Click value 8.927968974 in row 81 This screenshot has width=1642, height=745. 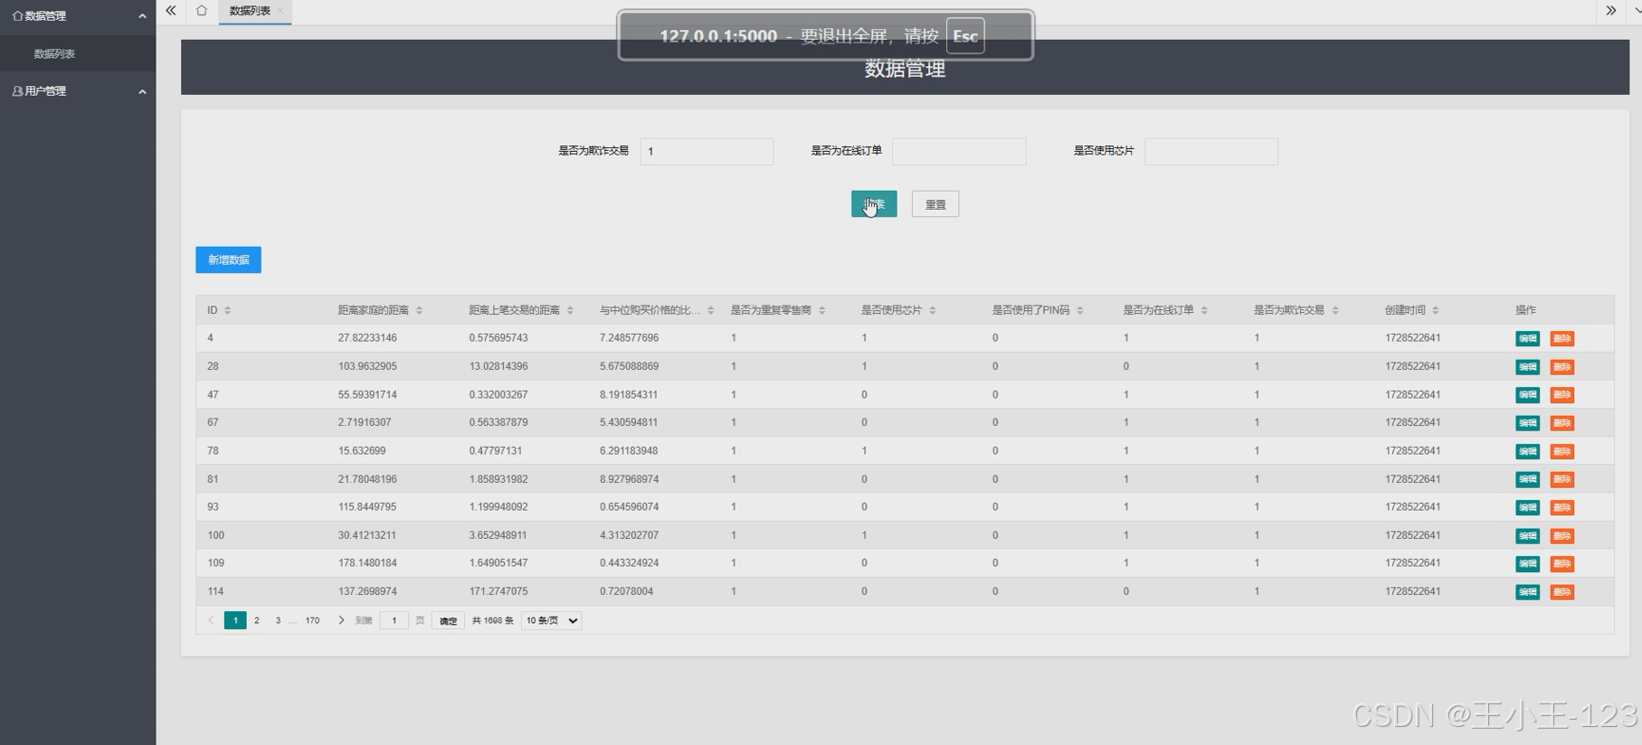click(x=629, y=479)
